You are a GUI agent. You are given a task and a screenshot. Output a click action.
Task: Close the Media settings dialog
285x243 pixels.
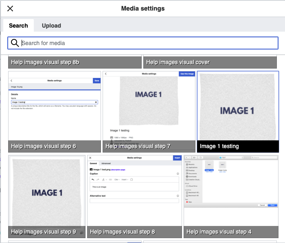tap(10, 9)
